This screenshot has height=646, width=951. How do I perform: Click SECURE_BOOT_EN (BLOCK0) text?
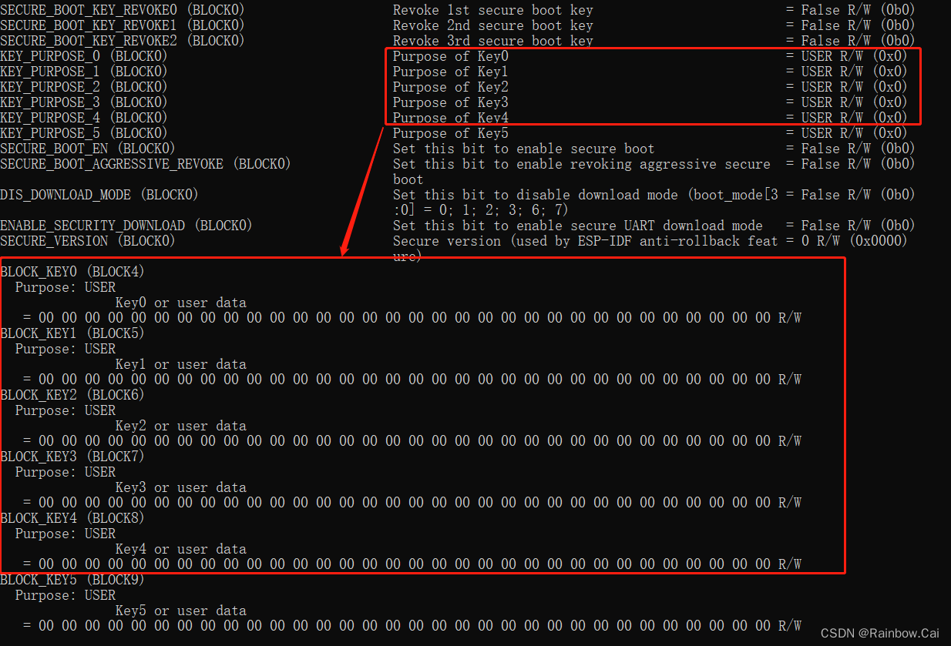[87, 149]
